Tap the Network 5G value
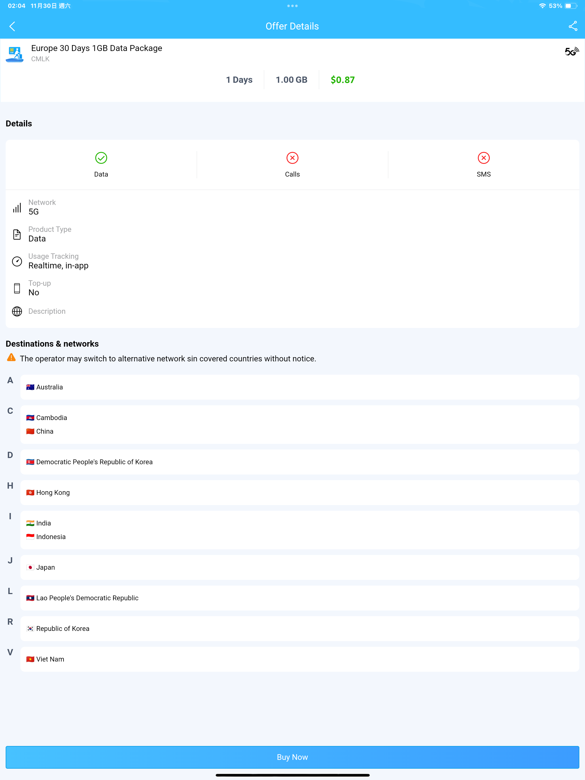 click(33, 211)
